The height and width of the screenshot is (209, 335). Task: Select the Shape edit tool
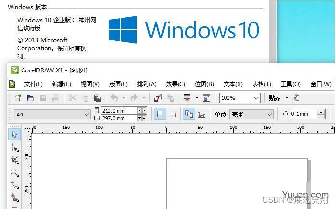point(15,148)
